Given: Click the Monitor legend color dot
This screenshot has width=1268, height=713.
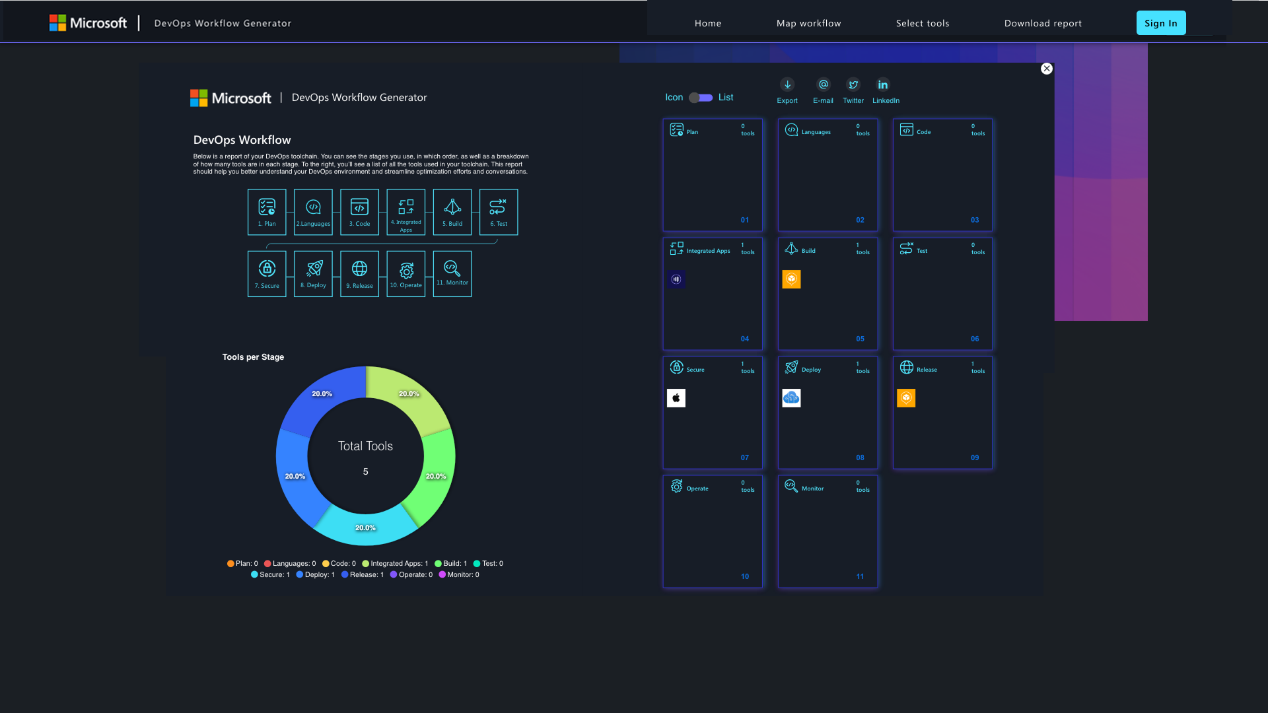Looking at the screenshot, I should pos(442,575).
